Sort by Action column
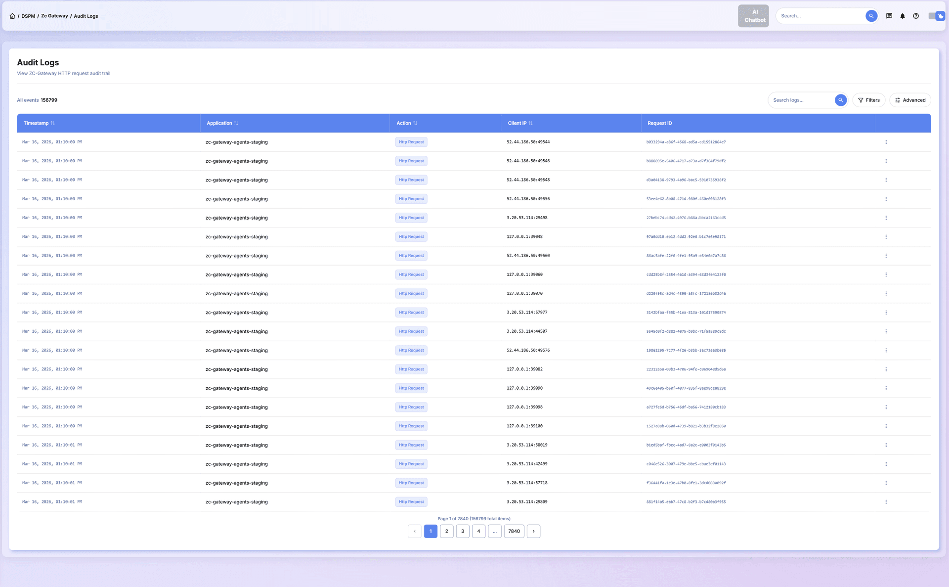Viewport: 949px width, 587px height. point(415,123)
